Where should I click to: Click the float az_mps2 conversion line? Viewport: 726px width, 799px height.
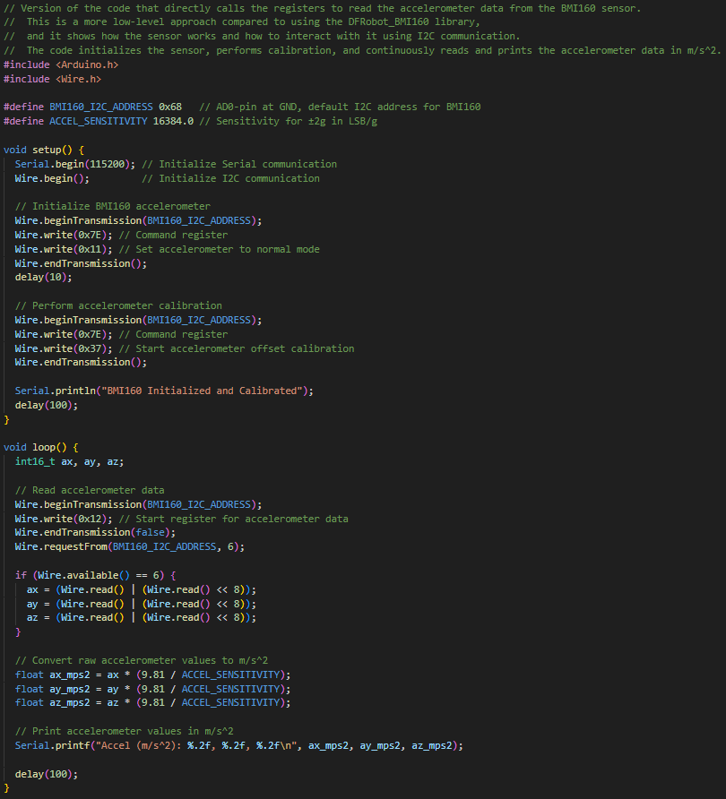tap(152, 702)
